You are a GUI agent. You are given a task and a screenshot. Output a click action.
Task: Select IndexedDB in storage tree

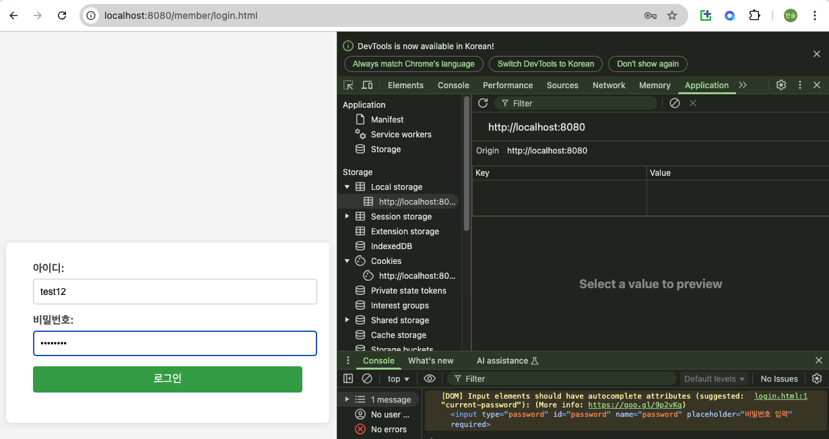click(391, 246)
